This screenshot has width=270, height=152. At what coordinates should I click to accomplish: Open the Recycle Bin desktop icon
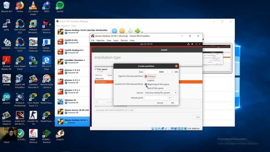7,7
